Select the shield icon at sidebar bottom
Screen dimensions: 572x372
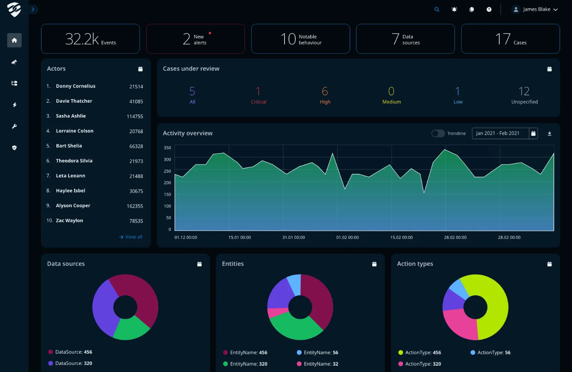[14, 147]
